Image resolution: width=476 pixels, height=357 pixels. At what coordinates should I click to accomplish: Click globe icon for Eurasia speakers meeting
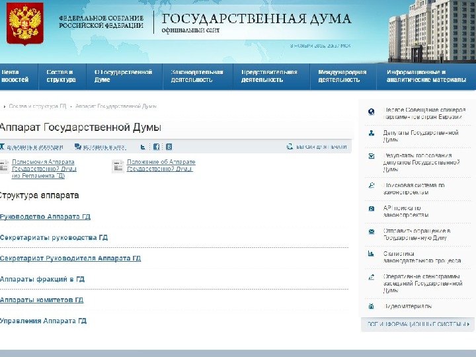(x=372, y=112)
